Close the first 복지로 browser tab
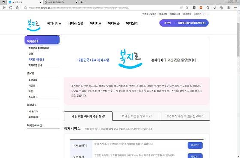Screen dimensions: 240x158 coord(41,3)
